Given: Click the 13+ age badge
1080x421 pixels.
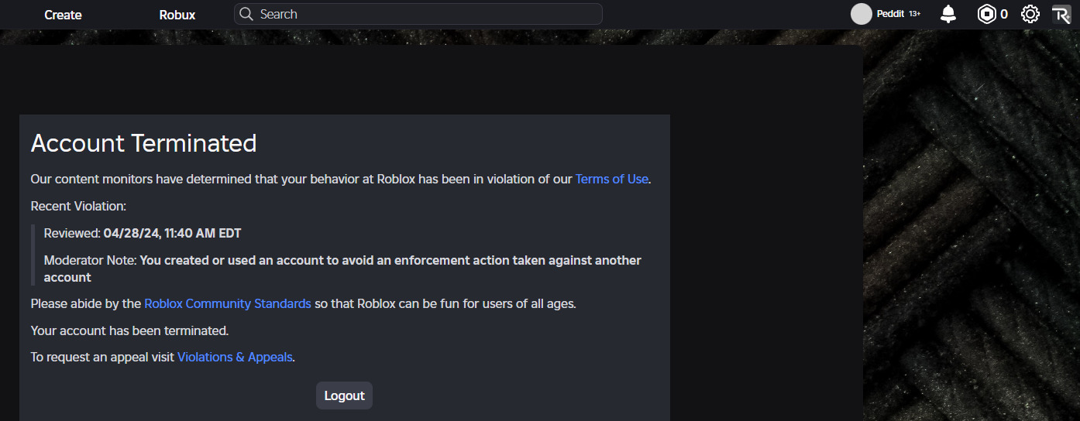Looking at the screenshot, I should tap(915, 14).
